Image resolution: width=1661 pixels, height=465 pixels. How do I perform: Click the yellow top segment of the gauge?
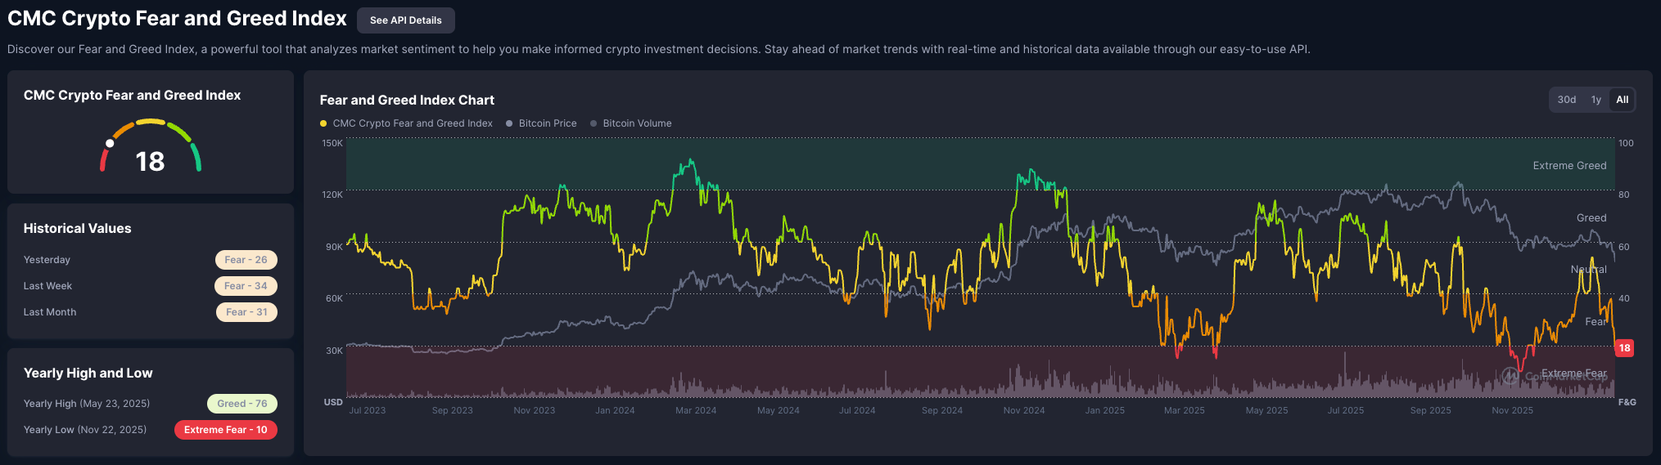point(151,122)
